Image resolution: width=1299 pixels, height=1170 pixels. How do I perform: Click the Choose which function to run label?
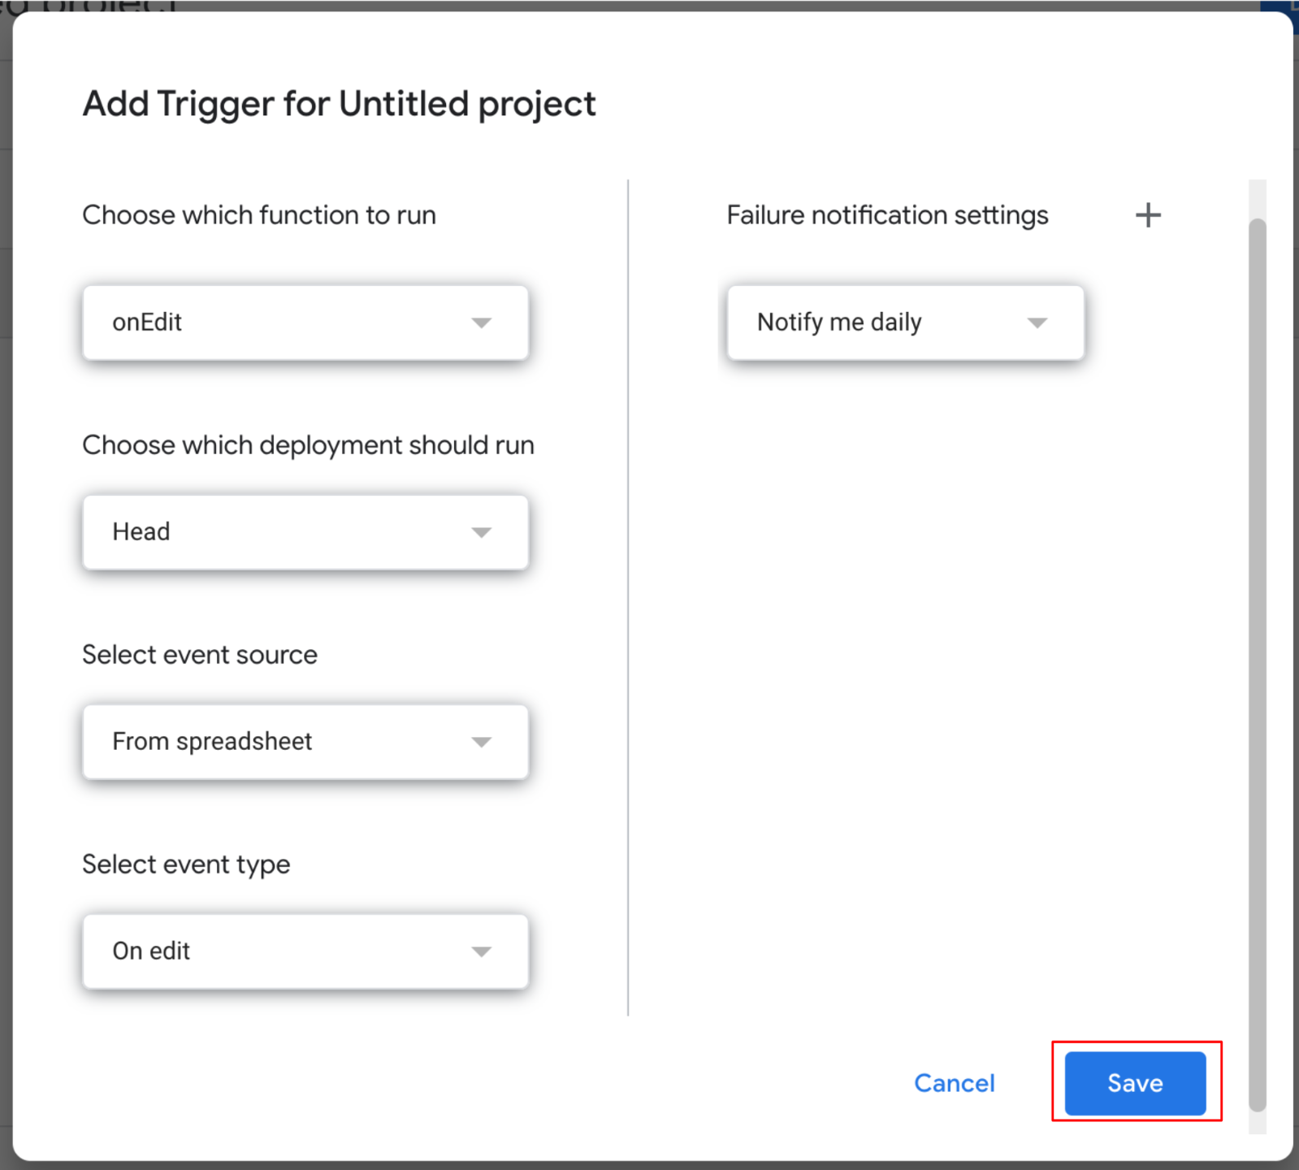[259, 215]
